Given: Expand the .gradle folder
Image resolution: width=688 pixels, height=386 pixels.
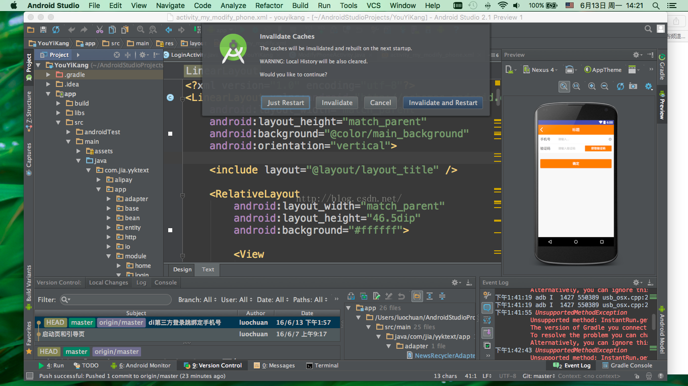Looking at the screenshot, I should (48, 74).
